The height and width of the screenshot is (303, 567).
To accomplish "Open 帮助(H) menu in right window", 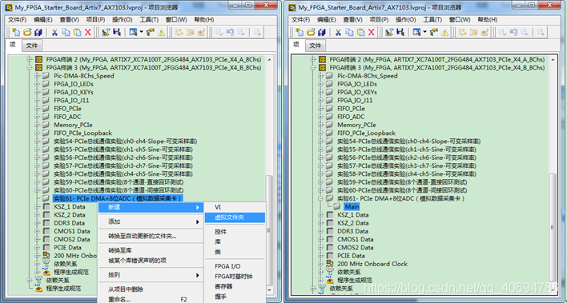I will [488, 19].
